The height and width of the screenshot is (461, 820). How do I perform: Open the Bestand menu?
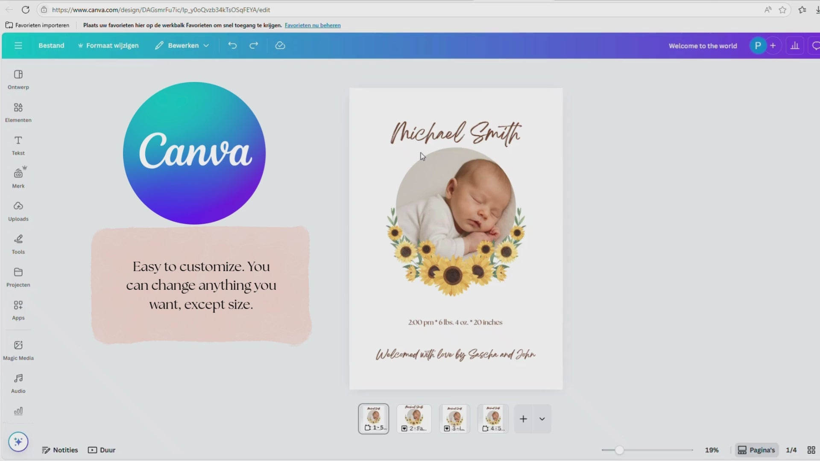[x=51, y=45]
